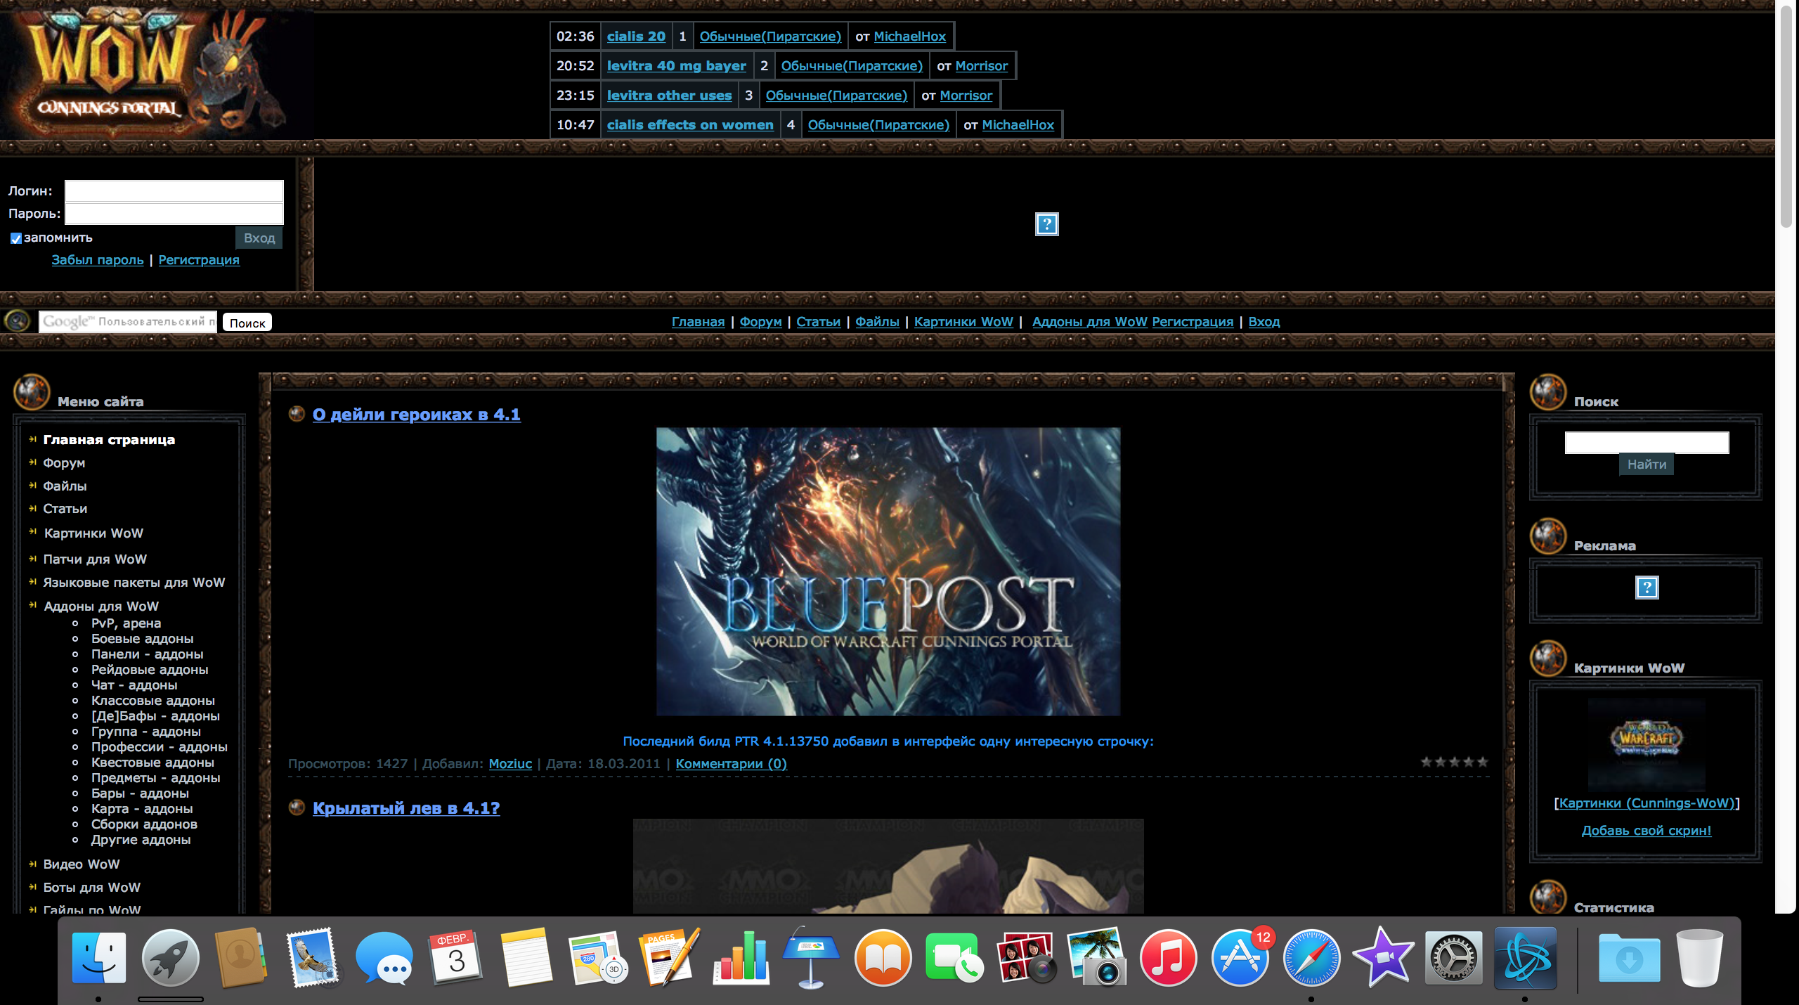Click the Логин input field
Viewport: 1799px width, 1005px height.
174,190
